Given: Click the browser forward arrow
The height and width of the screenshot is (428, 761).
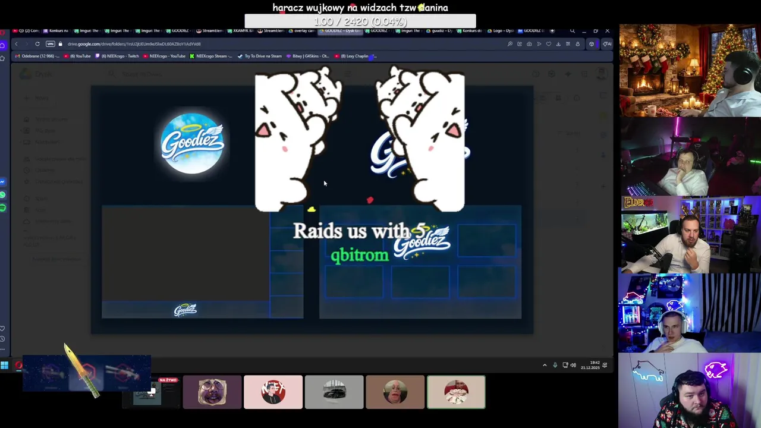Looking at the screenshot, I should (26, 44).
